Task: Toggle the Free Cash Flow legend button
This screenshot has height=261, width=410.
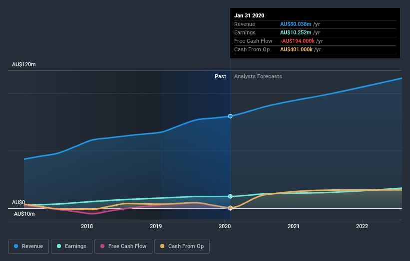Action: pos(123,247)
